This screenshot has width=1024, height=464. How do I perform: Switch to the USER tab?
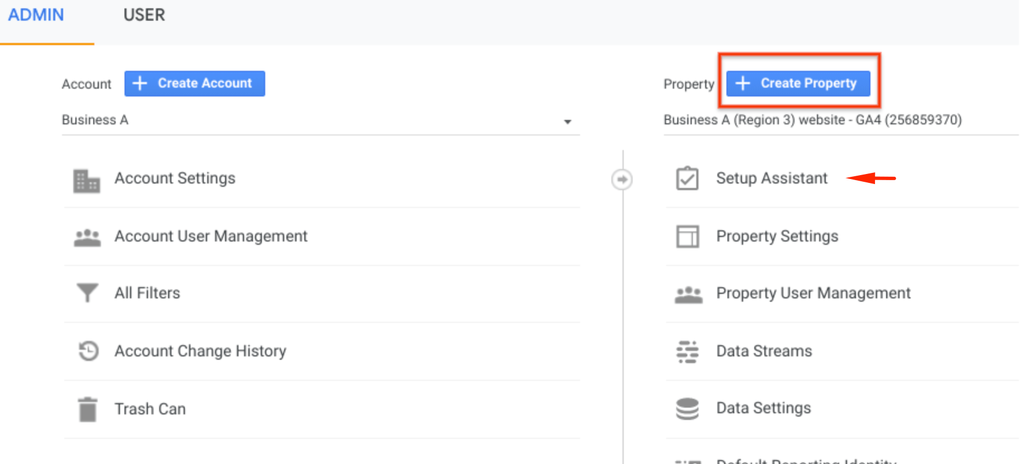pyautogui.click(x=144, y=15)
